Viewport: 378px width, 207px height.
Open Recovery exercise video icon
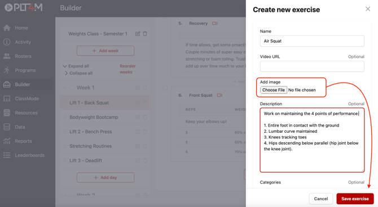coord(214,23)
